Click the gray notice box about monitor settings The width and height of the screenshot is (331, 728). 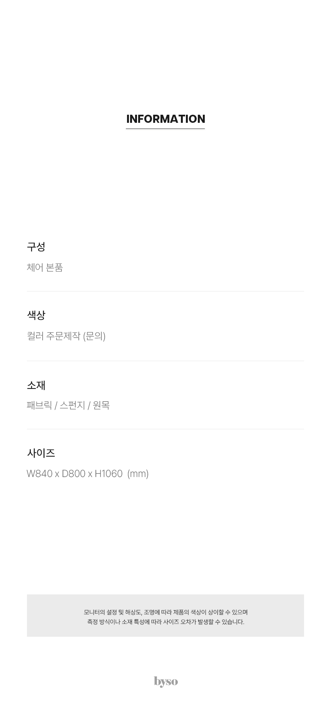coord(165,616)
